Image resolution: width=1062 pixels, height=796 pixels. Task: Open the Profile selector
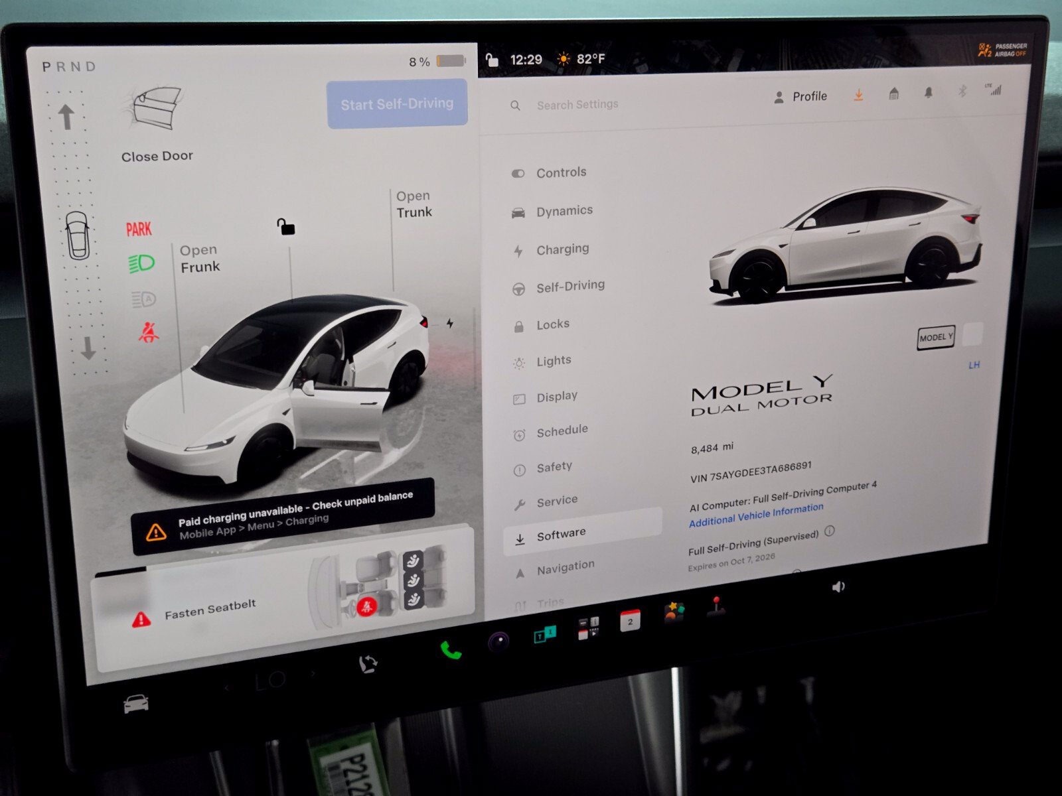coord(800,97)
